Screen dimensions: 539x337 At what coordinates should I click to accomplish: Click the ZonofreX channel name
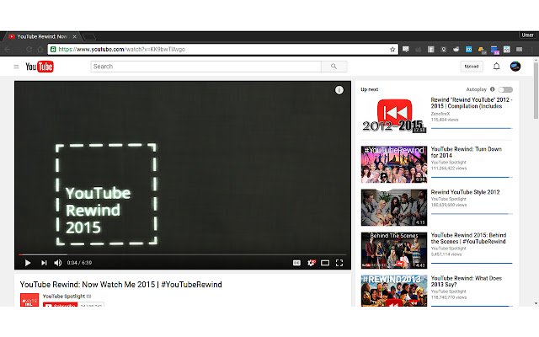(x=440, y=114)
